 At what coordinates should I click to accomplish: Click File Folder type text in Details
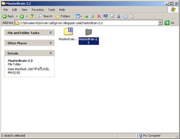(x=14, y=64)
